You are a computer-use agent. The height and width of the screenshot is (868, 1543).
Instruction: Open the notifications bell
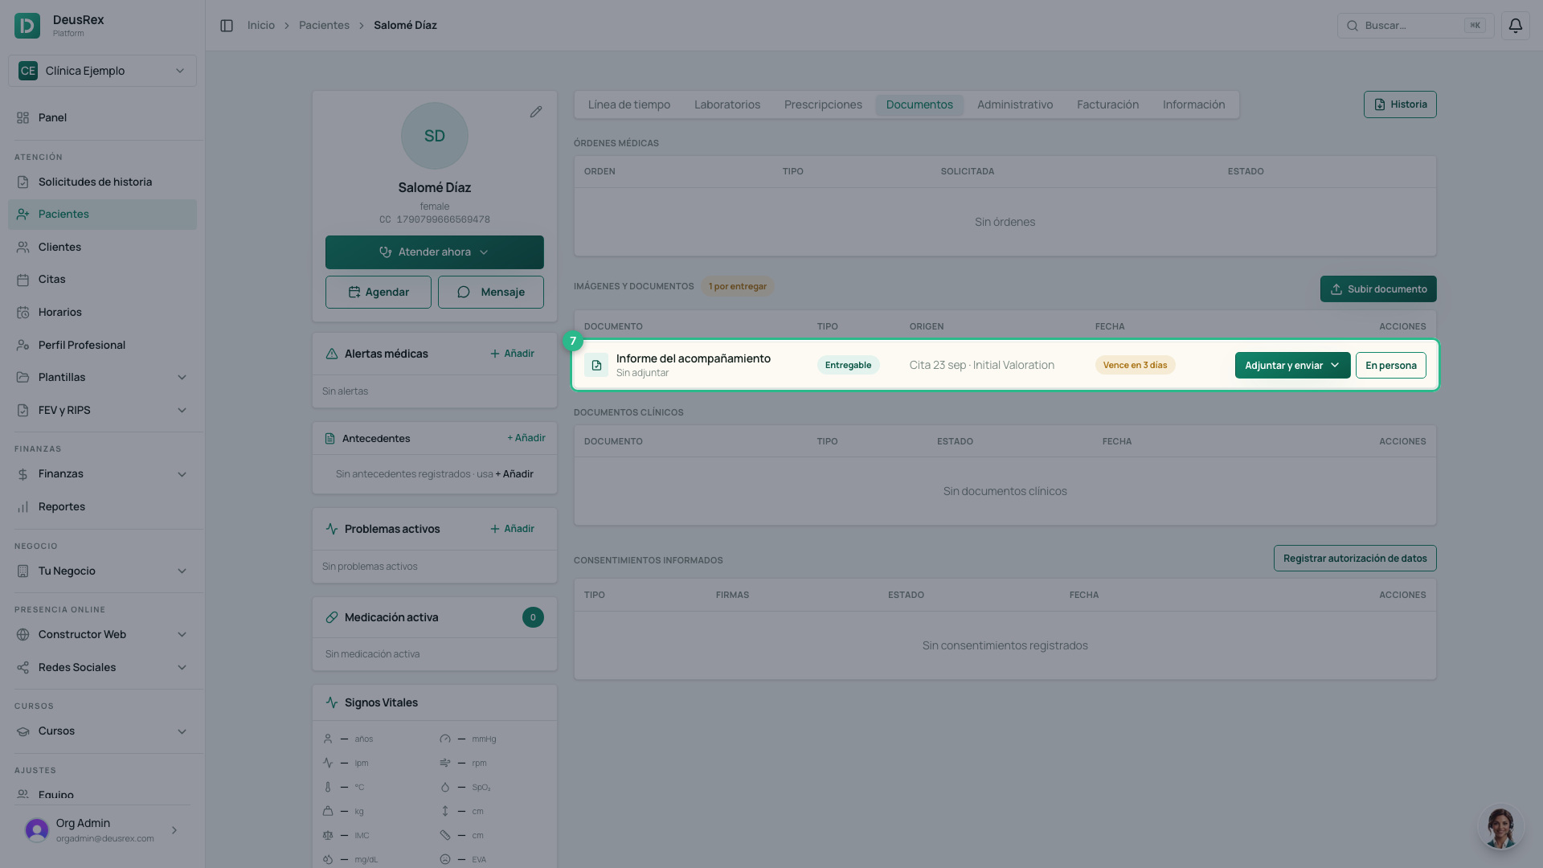[1515, 26]
